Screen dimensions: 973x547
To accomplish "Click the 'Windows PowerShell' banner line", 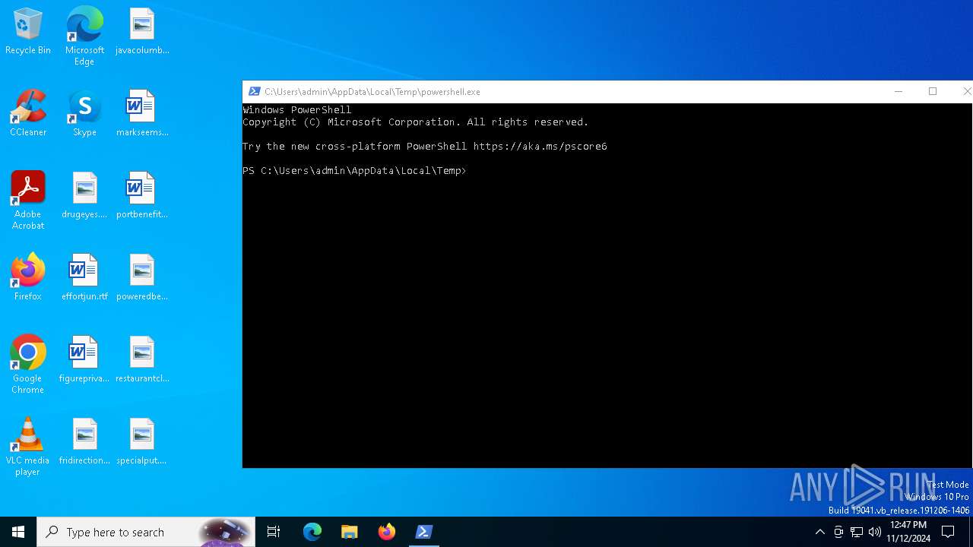I will [297, 110].
